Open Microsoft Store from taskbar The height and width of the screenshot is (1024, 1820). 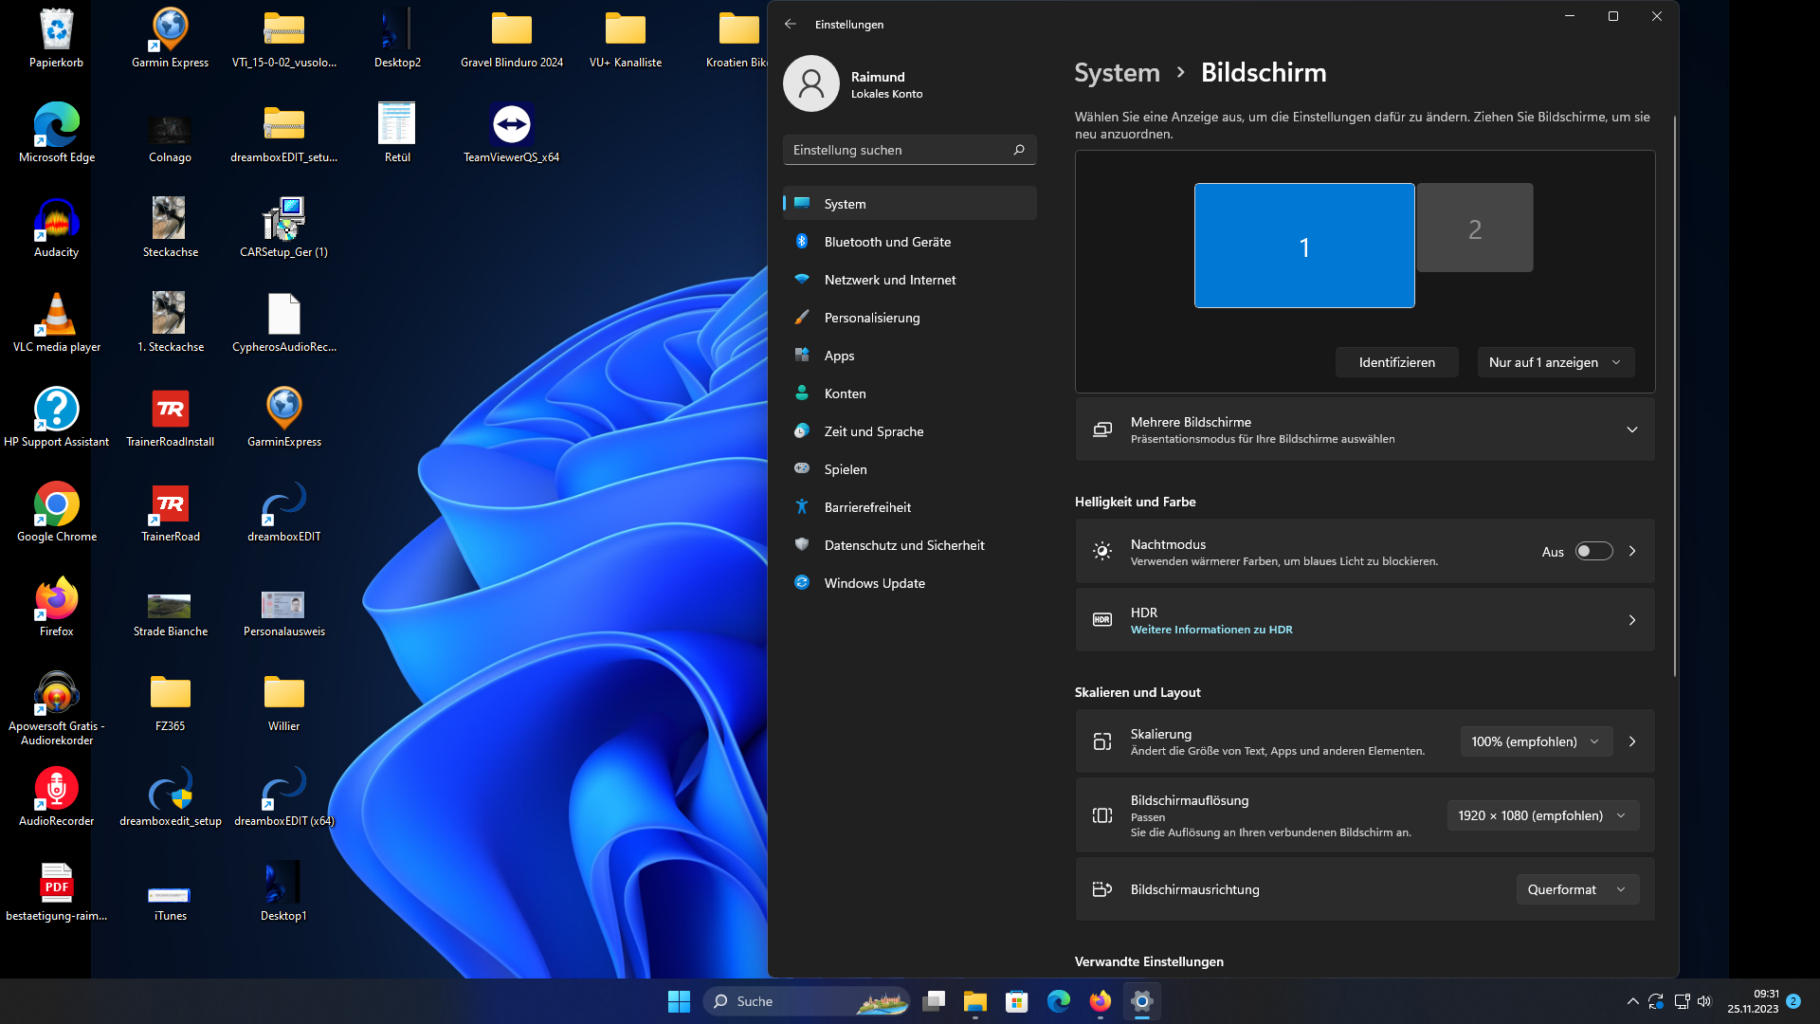1016,1001
